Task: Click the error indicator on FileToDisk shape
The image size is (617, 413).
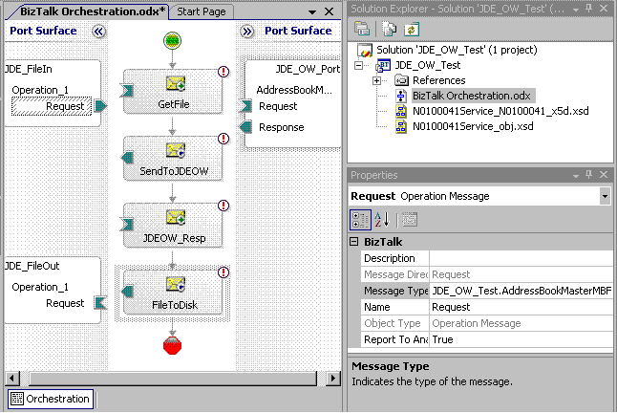Action: pos(223,272)
